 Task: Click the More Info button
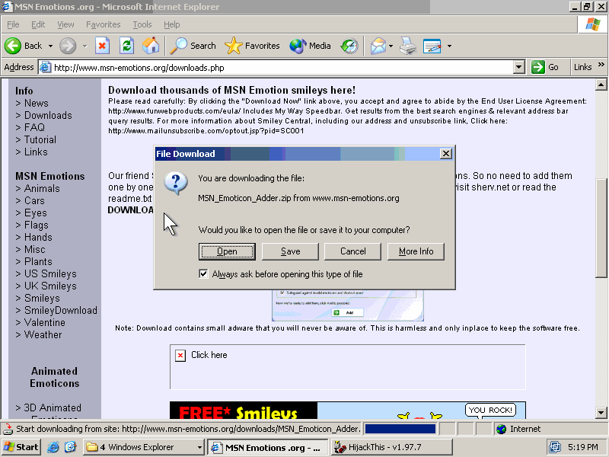pos(416,251)
